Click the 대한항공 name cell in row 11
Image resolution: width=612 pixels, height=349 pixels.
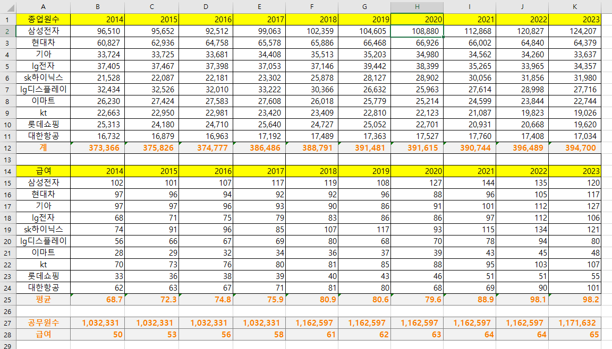pos(43,136)
